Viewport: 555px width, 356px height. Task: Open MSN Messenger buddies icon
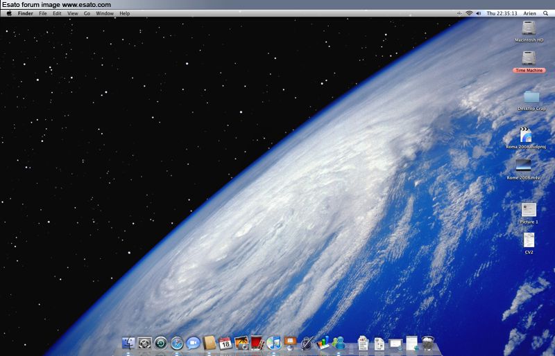[339, 343]
